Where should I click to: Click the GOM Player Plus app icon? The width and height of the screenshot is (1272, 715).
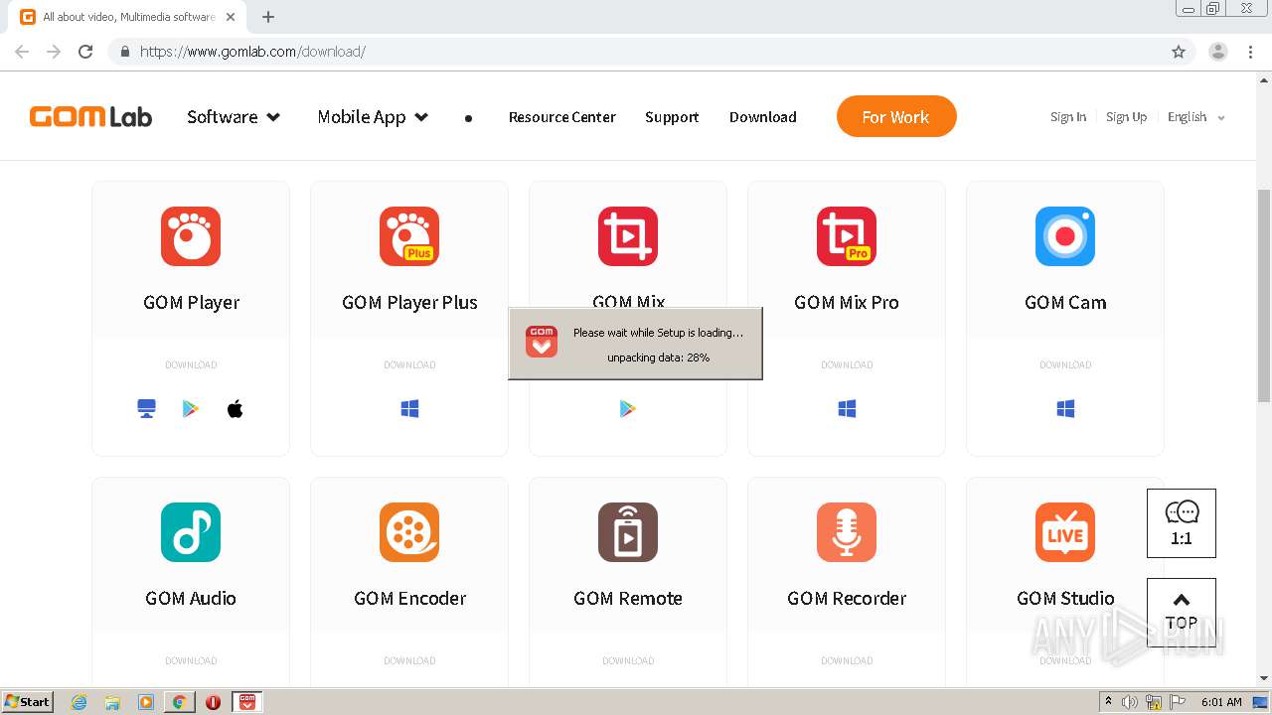(x=409, y=236)
